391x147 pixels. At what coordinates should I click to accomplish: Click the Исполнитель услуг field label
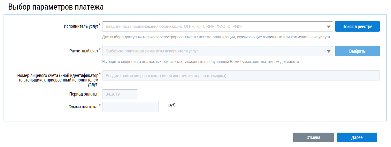[x=81, y=27]
